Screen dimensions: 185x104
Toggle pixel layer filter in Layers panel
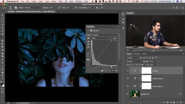141,58
